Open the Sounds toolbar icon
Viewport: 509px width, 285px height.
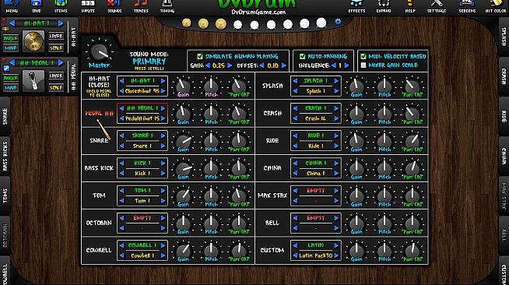[114, 6]
